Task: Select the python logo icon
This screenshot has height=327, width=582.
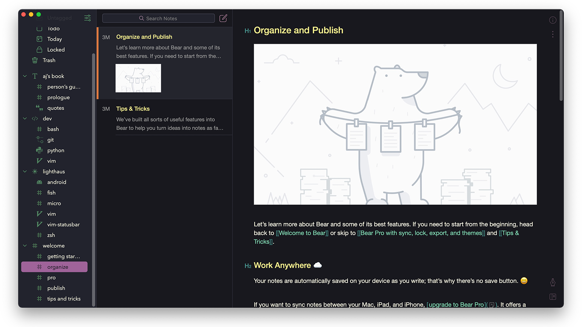Action: (x=39, y=150)
